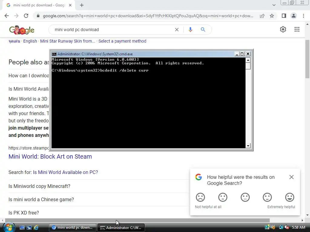This screenshot has width=310, height=232.
Task: Submit search with magnifier icon
Action: [203, 30]
